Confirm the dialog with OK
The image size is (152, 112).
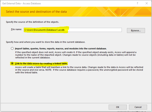coord(118,107)
